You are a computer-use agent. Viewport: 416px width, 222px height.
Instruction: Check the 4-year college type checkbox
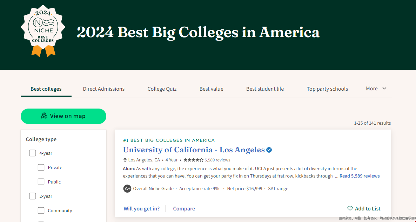click(33, 153)
